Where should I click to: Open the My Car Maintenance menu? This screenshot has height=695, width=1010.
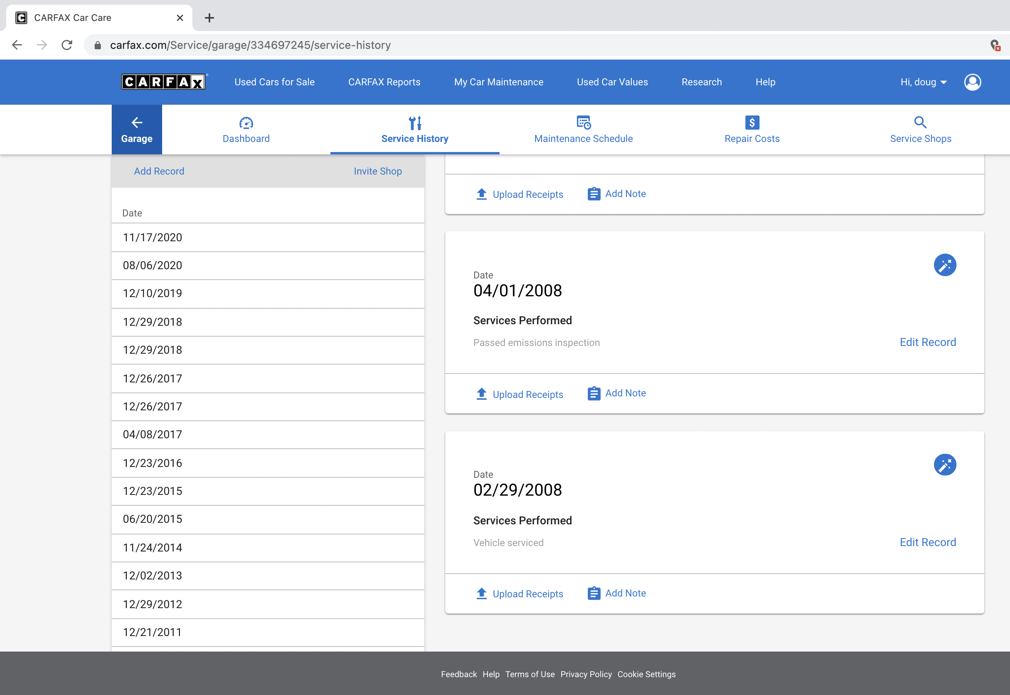499,82
